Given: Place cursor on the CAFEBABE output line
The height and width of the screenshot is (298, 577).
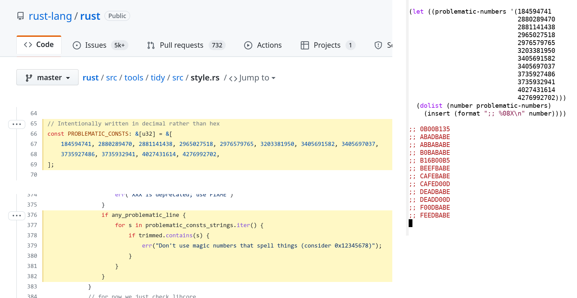Looking at the screenshot, I should [x=435, y=176].
